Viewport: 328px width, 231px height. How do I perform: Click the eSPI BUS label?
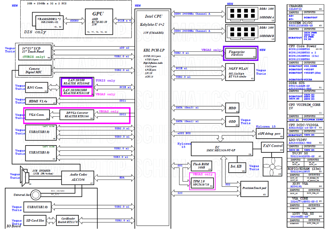[x=184, y=133]
